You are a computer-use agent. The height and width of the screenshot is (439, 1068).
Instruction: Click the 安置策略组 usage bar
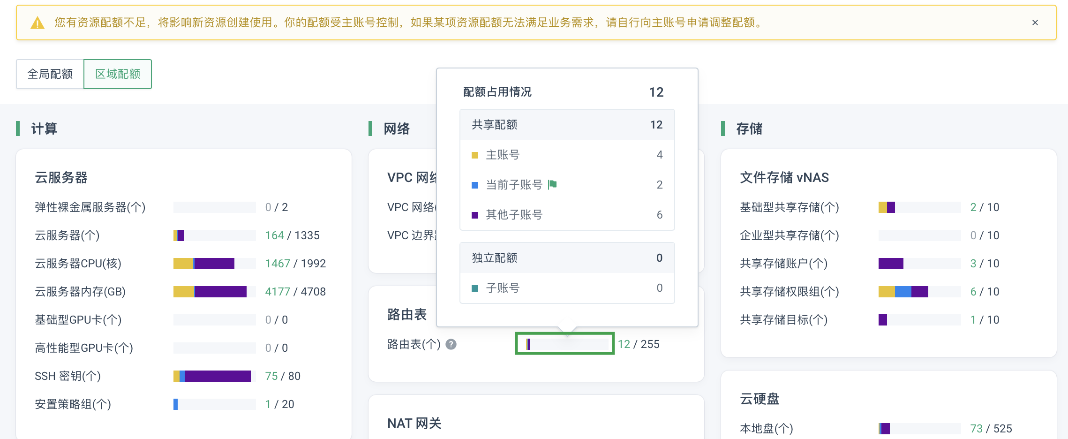(214, 404)
